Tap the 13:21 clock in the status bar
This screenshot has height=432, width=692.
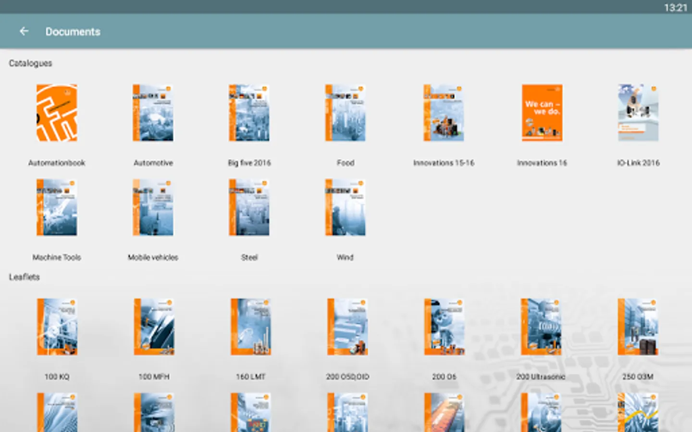[676, 7]
